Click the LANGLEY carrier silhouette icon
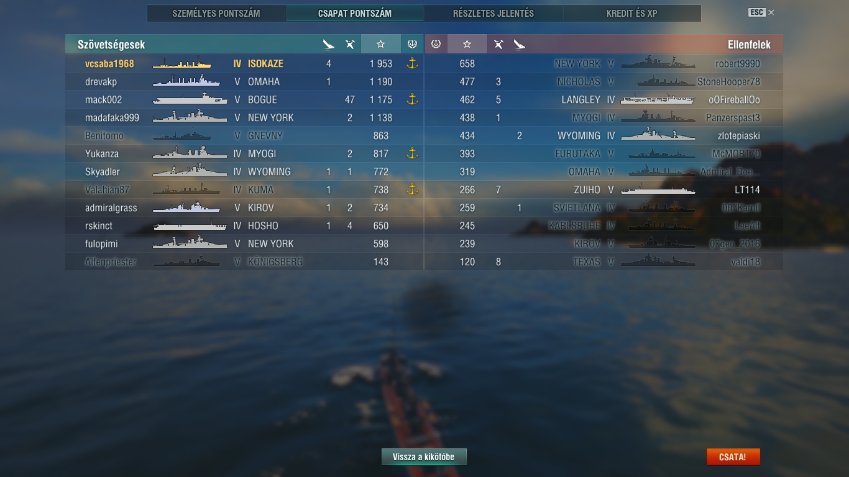This screenshot has width=849, height=477. point(658,99)
